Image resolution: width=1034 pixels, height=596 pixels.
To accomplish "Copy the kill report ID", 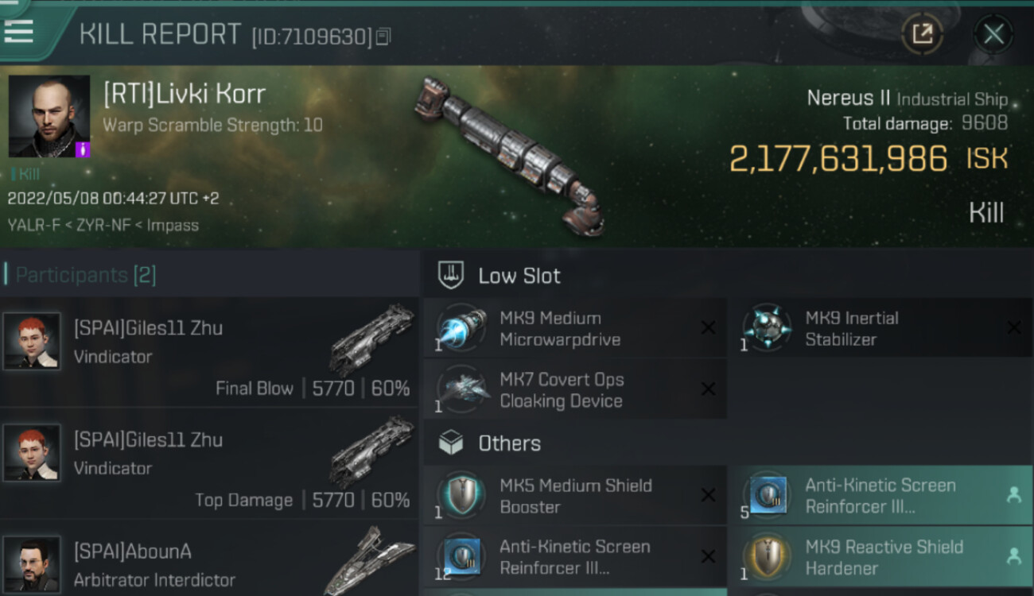I will (383, 37).
